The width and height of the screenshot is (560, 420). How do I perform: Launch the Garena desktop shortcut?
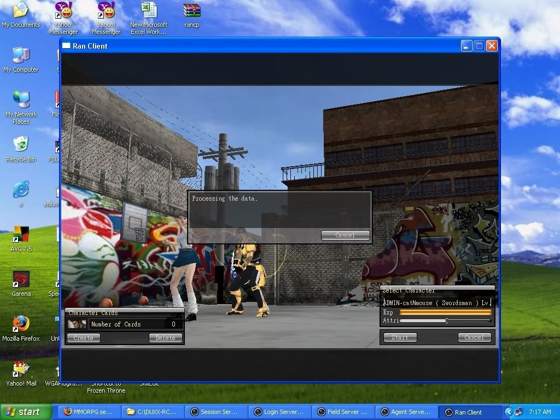21,279
